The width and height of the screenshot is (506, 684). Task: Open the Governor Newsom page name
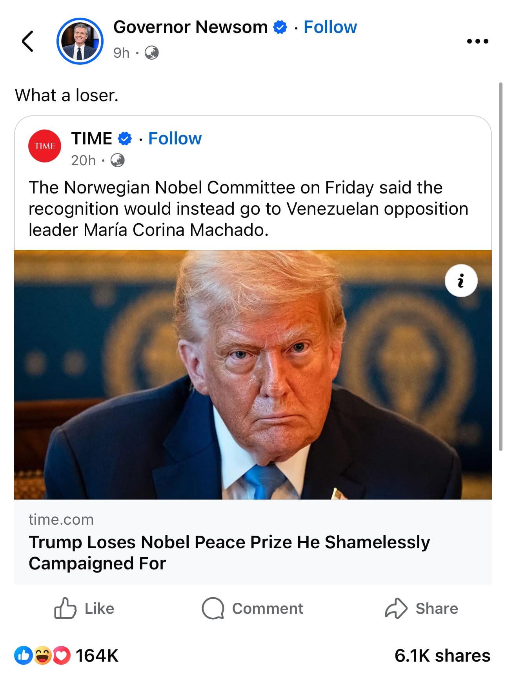(190, 27)
